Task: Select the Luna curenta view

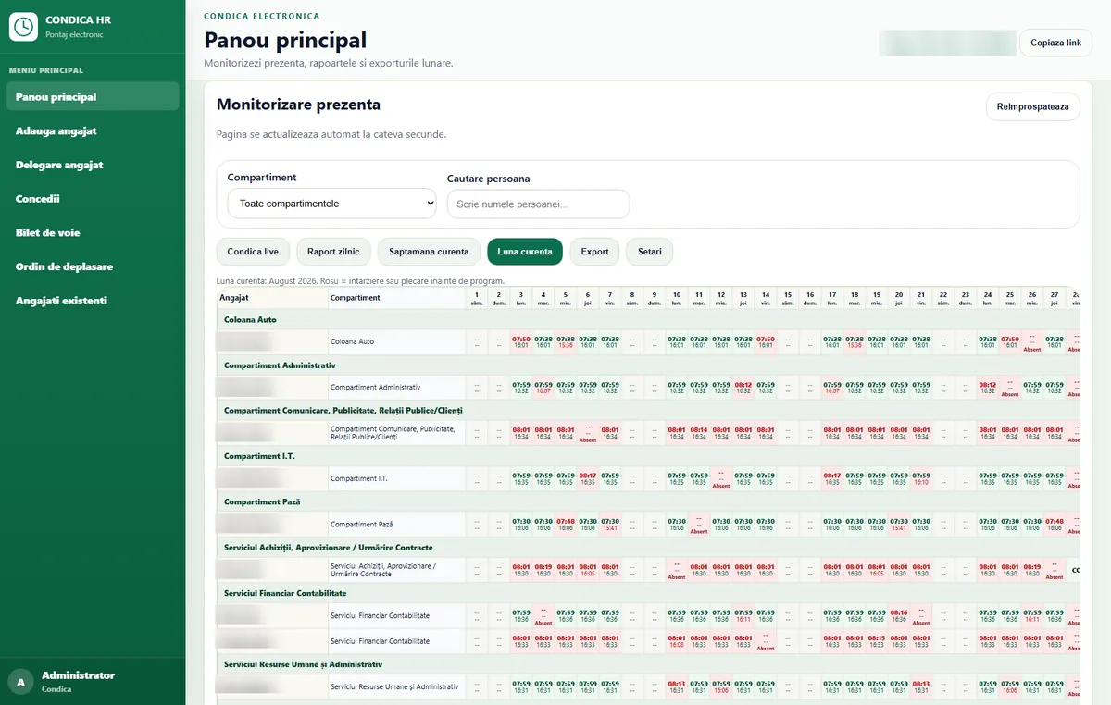Action: click(524, 252)
